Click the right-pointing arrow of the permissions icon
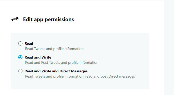 pos(16,18)
